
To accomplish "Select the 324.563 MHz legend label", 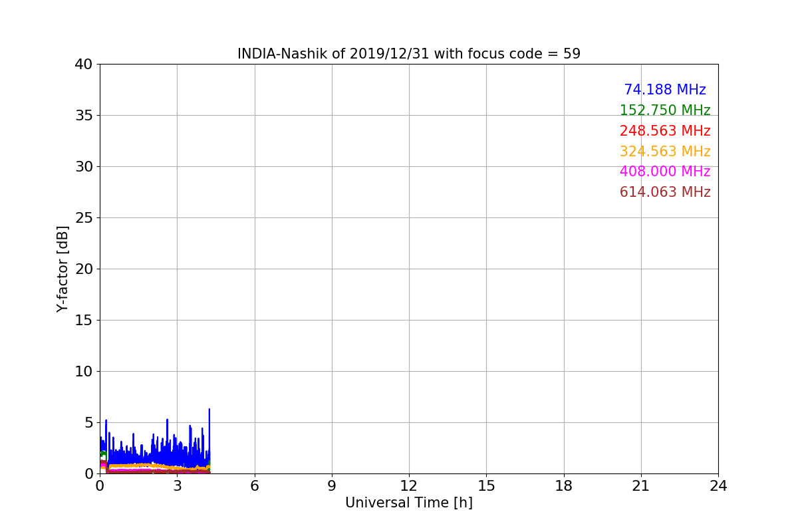I will (x=665, y=152).
